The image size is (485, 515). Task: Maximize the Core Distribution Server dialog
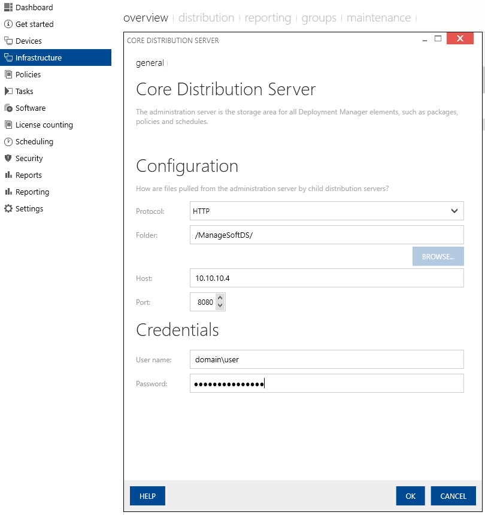pos(438,38)
